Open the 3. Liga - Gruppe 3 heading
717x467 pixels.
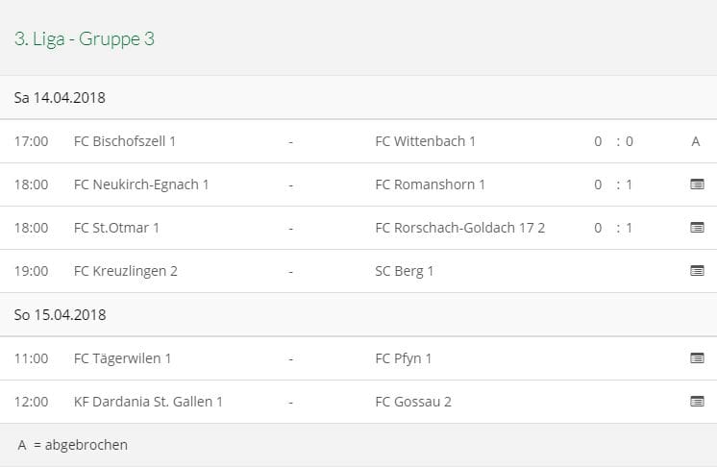pos(85,38)
